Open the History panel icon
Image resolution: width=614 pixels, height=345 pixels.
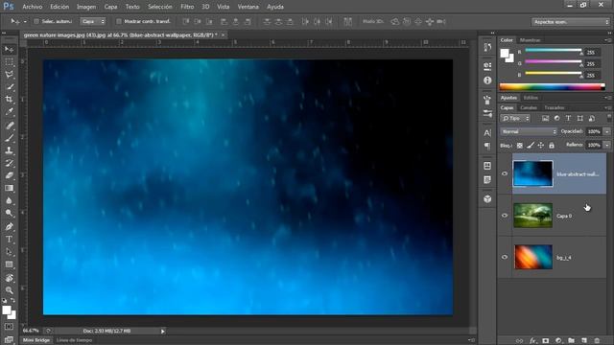pos(487,47)
